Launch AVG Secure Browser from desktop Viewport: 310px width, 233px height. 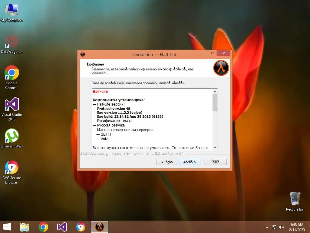click(12, 172)
